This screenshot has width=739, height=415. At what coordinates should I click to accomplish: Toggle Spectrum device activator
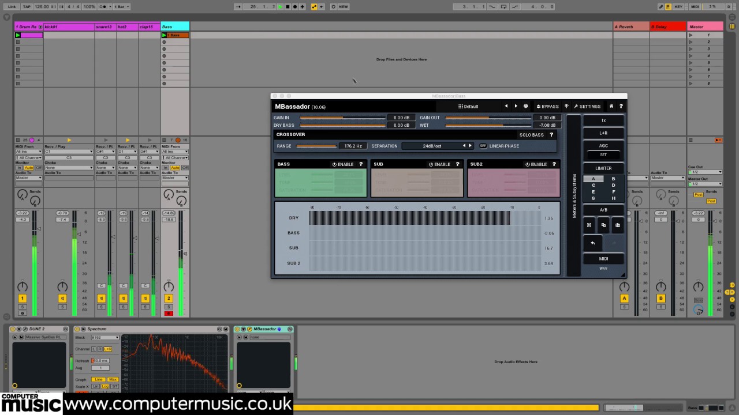pos(77,329)
